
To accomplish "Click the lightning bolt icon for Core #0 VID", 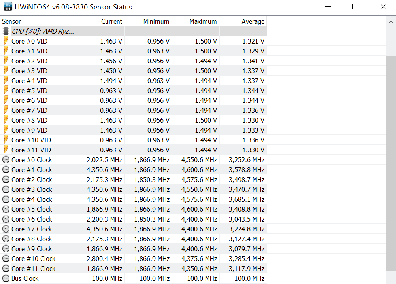I will (x=6, y=41).
